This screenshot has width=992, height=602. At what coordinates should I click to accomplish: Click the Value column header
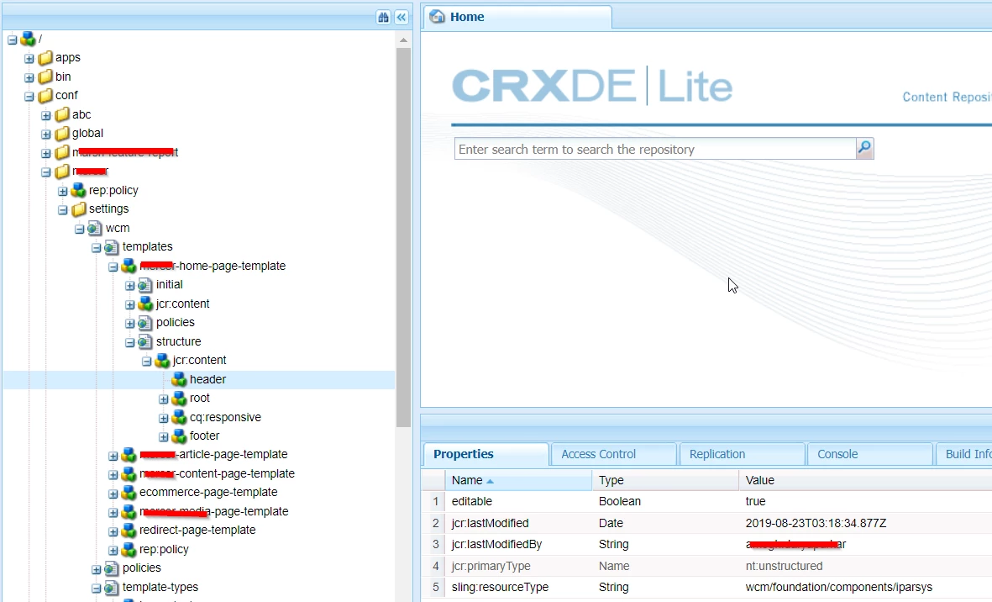click(x=865, y=480)
